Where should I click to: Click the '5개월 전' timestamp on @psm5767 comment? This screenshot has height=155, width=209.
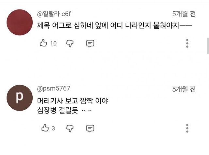[184, 89]
